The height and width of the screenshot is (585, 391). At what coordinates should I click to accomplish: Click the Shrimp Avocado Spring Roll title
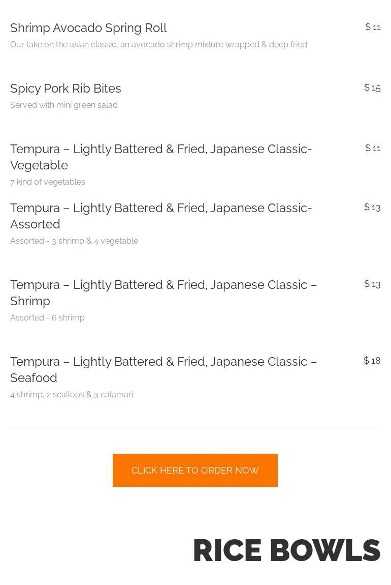(x=88, y=28)
